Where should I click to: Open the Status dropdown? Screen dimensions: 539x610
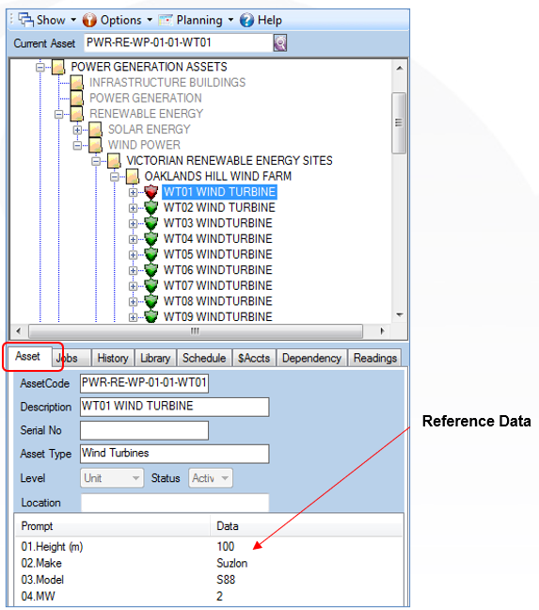(211, 477)
